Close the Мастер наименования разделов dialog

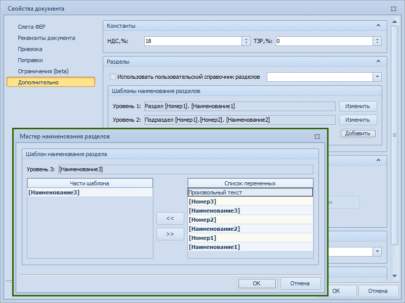point(317,136)
